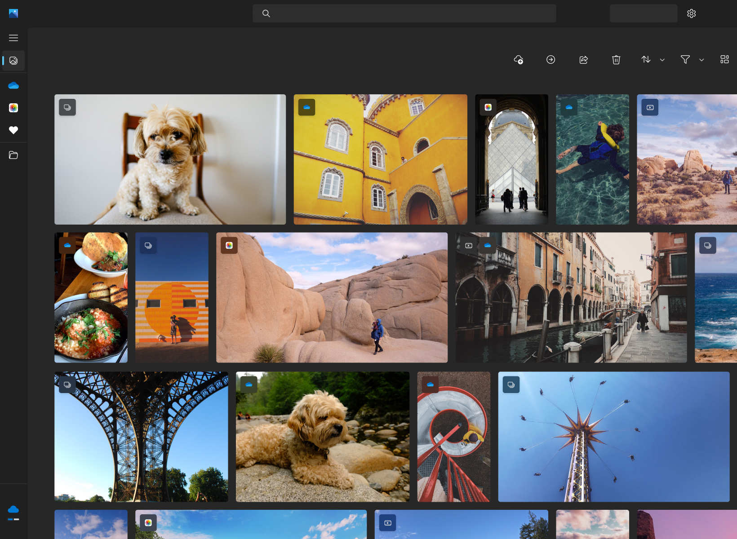Image resolution: width=737 pixels, height=539 pixels.
Task: Click the video badge on the desert hikers photo
Action: 650,107
